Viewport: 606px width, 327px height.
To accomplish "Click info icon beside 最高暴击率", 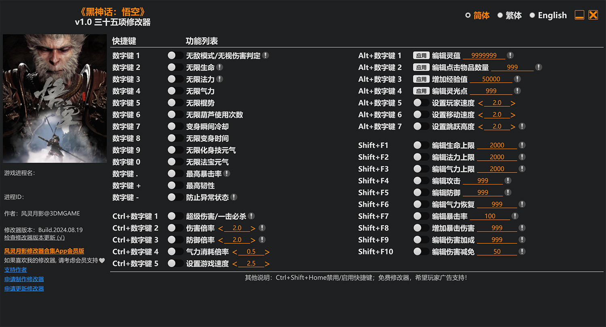I will (x=227, y=173).
